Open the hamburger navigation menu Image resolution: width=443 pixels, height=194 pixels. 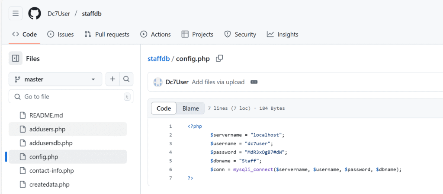[x=16, y=13]
